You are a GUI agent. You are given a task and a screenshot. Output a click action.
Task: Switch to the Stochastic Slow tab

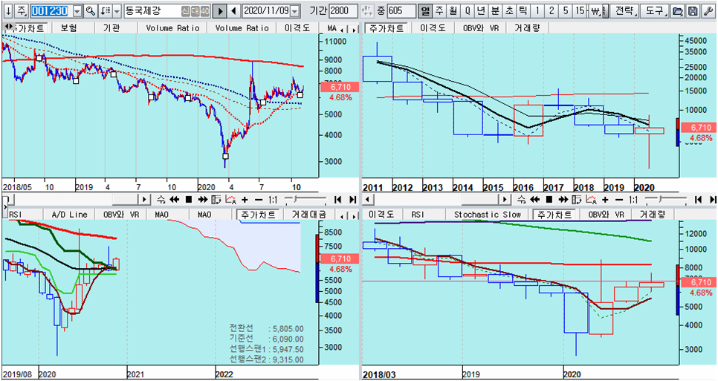[x=488, y=214]
